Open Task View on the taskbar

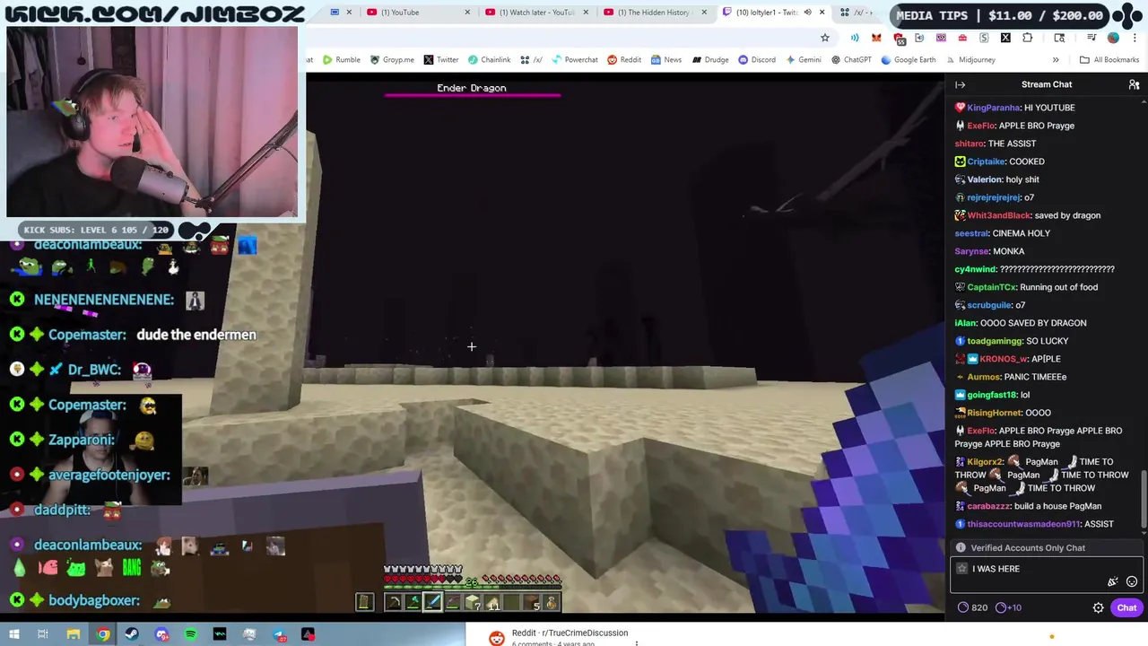point(42,634)
